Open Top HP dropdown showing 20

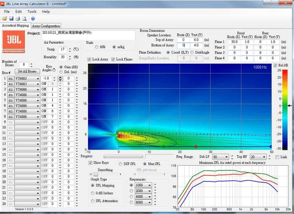(x=258, y=157)
